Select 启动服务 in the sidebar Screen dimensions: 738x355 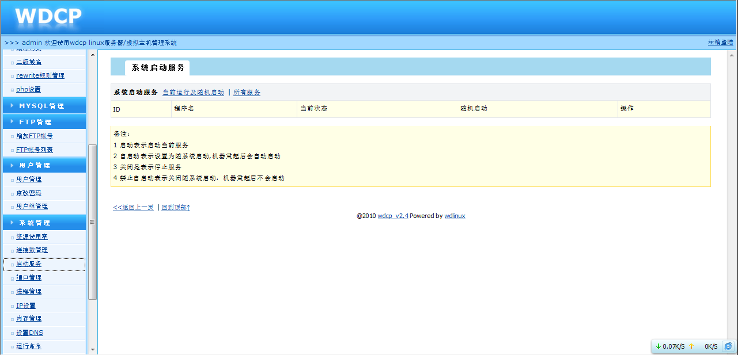(29, 264)
